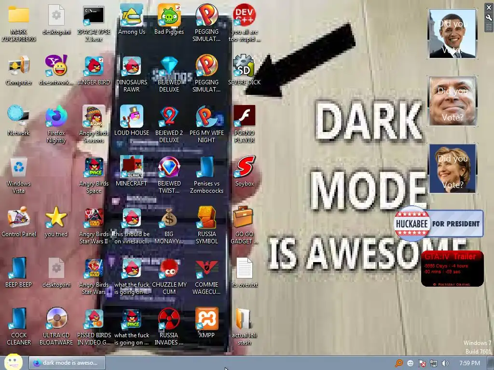Screen dimensions: 494x370
Task: Launch the Bad Piggies shortcut
Action: pos(169,19)
